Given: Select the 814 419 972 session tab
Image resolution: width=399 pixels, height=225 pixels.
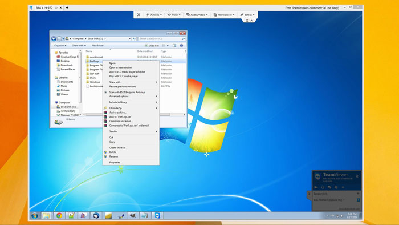Looking at the screenshot, I should [44, 8].
